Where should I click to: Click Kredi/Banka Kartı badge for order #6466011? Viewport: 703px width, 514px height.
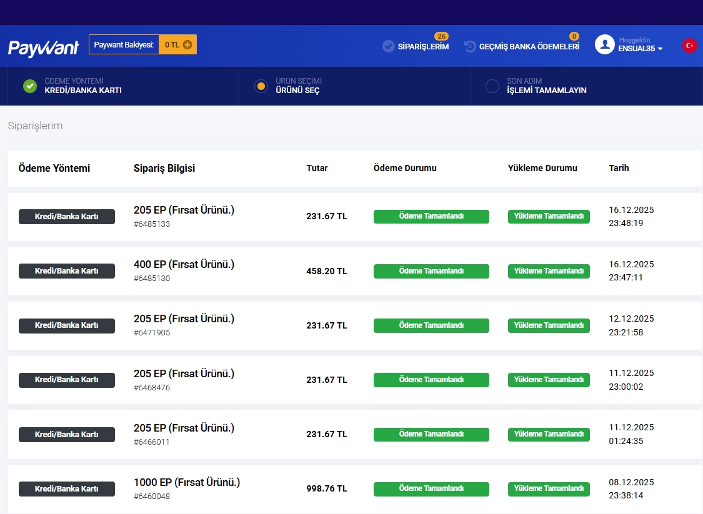tap(66, 434)
